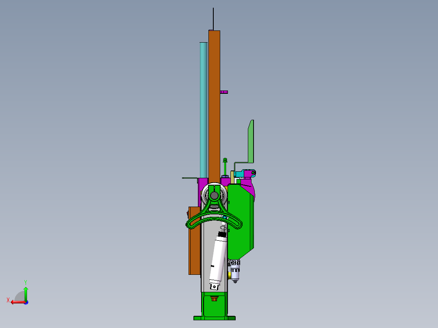Select the small magenta pin on brown column

[x=224, y=92]
